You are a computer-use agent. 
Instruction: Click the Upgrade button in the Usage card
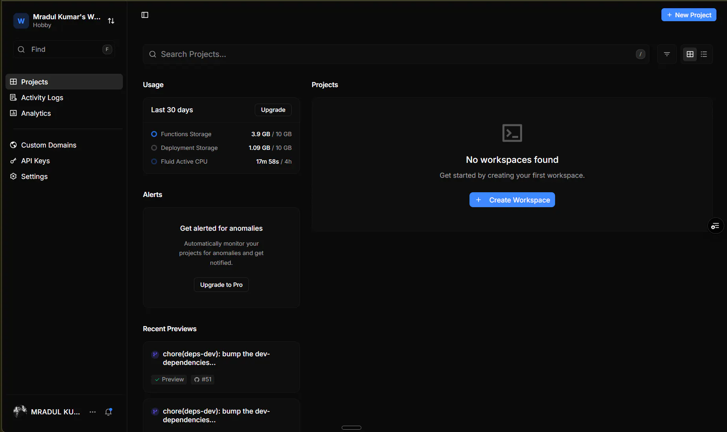coord(273,110)
